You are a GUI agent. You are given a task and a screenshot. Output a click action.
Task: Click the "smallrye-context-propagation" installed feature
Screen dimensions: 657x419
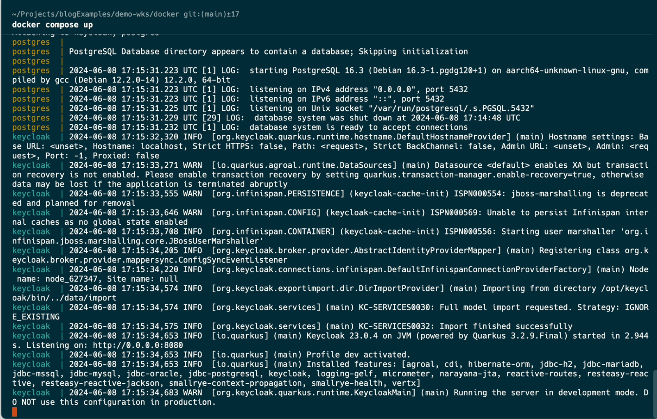(235, 383)
